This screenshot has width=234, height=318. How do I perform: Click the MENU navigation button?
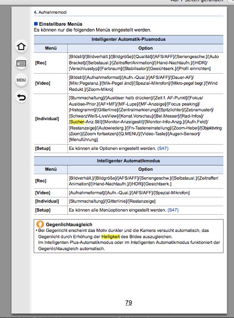click(x=21, y=80)
